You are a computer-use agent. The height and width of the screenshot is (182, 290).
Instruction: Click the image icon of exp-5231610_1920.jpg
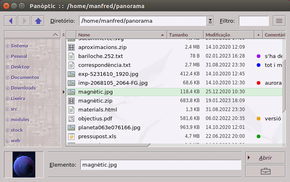point(71,74)
